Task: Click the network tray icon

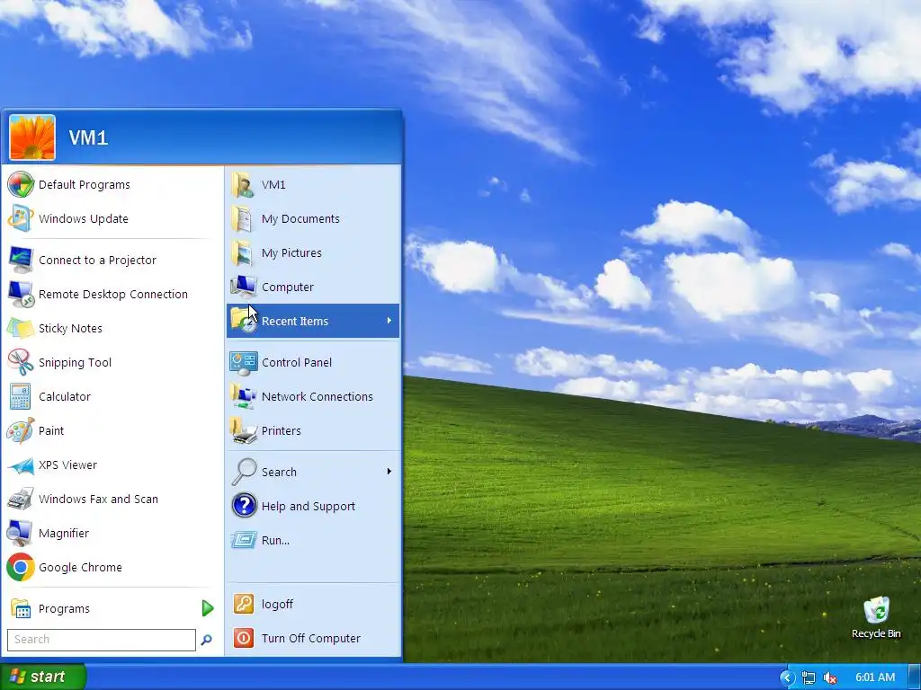Action: 809,677
